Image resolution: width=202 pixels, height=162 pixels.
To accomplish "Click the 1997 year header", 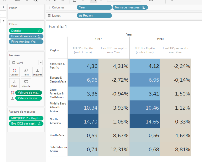I will [x=98, y=39].
